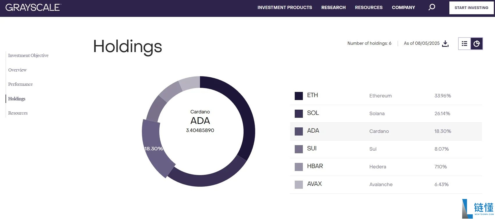Click the Avalanche name in the table

click(x=381, y=184)
